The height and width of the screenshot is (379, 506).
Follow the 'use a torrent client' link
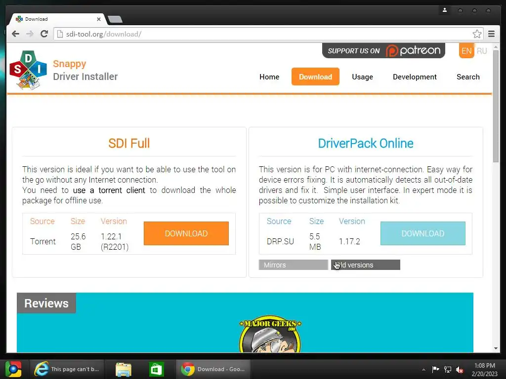tap(109, 190)
